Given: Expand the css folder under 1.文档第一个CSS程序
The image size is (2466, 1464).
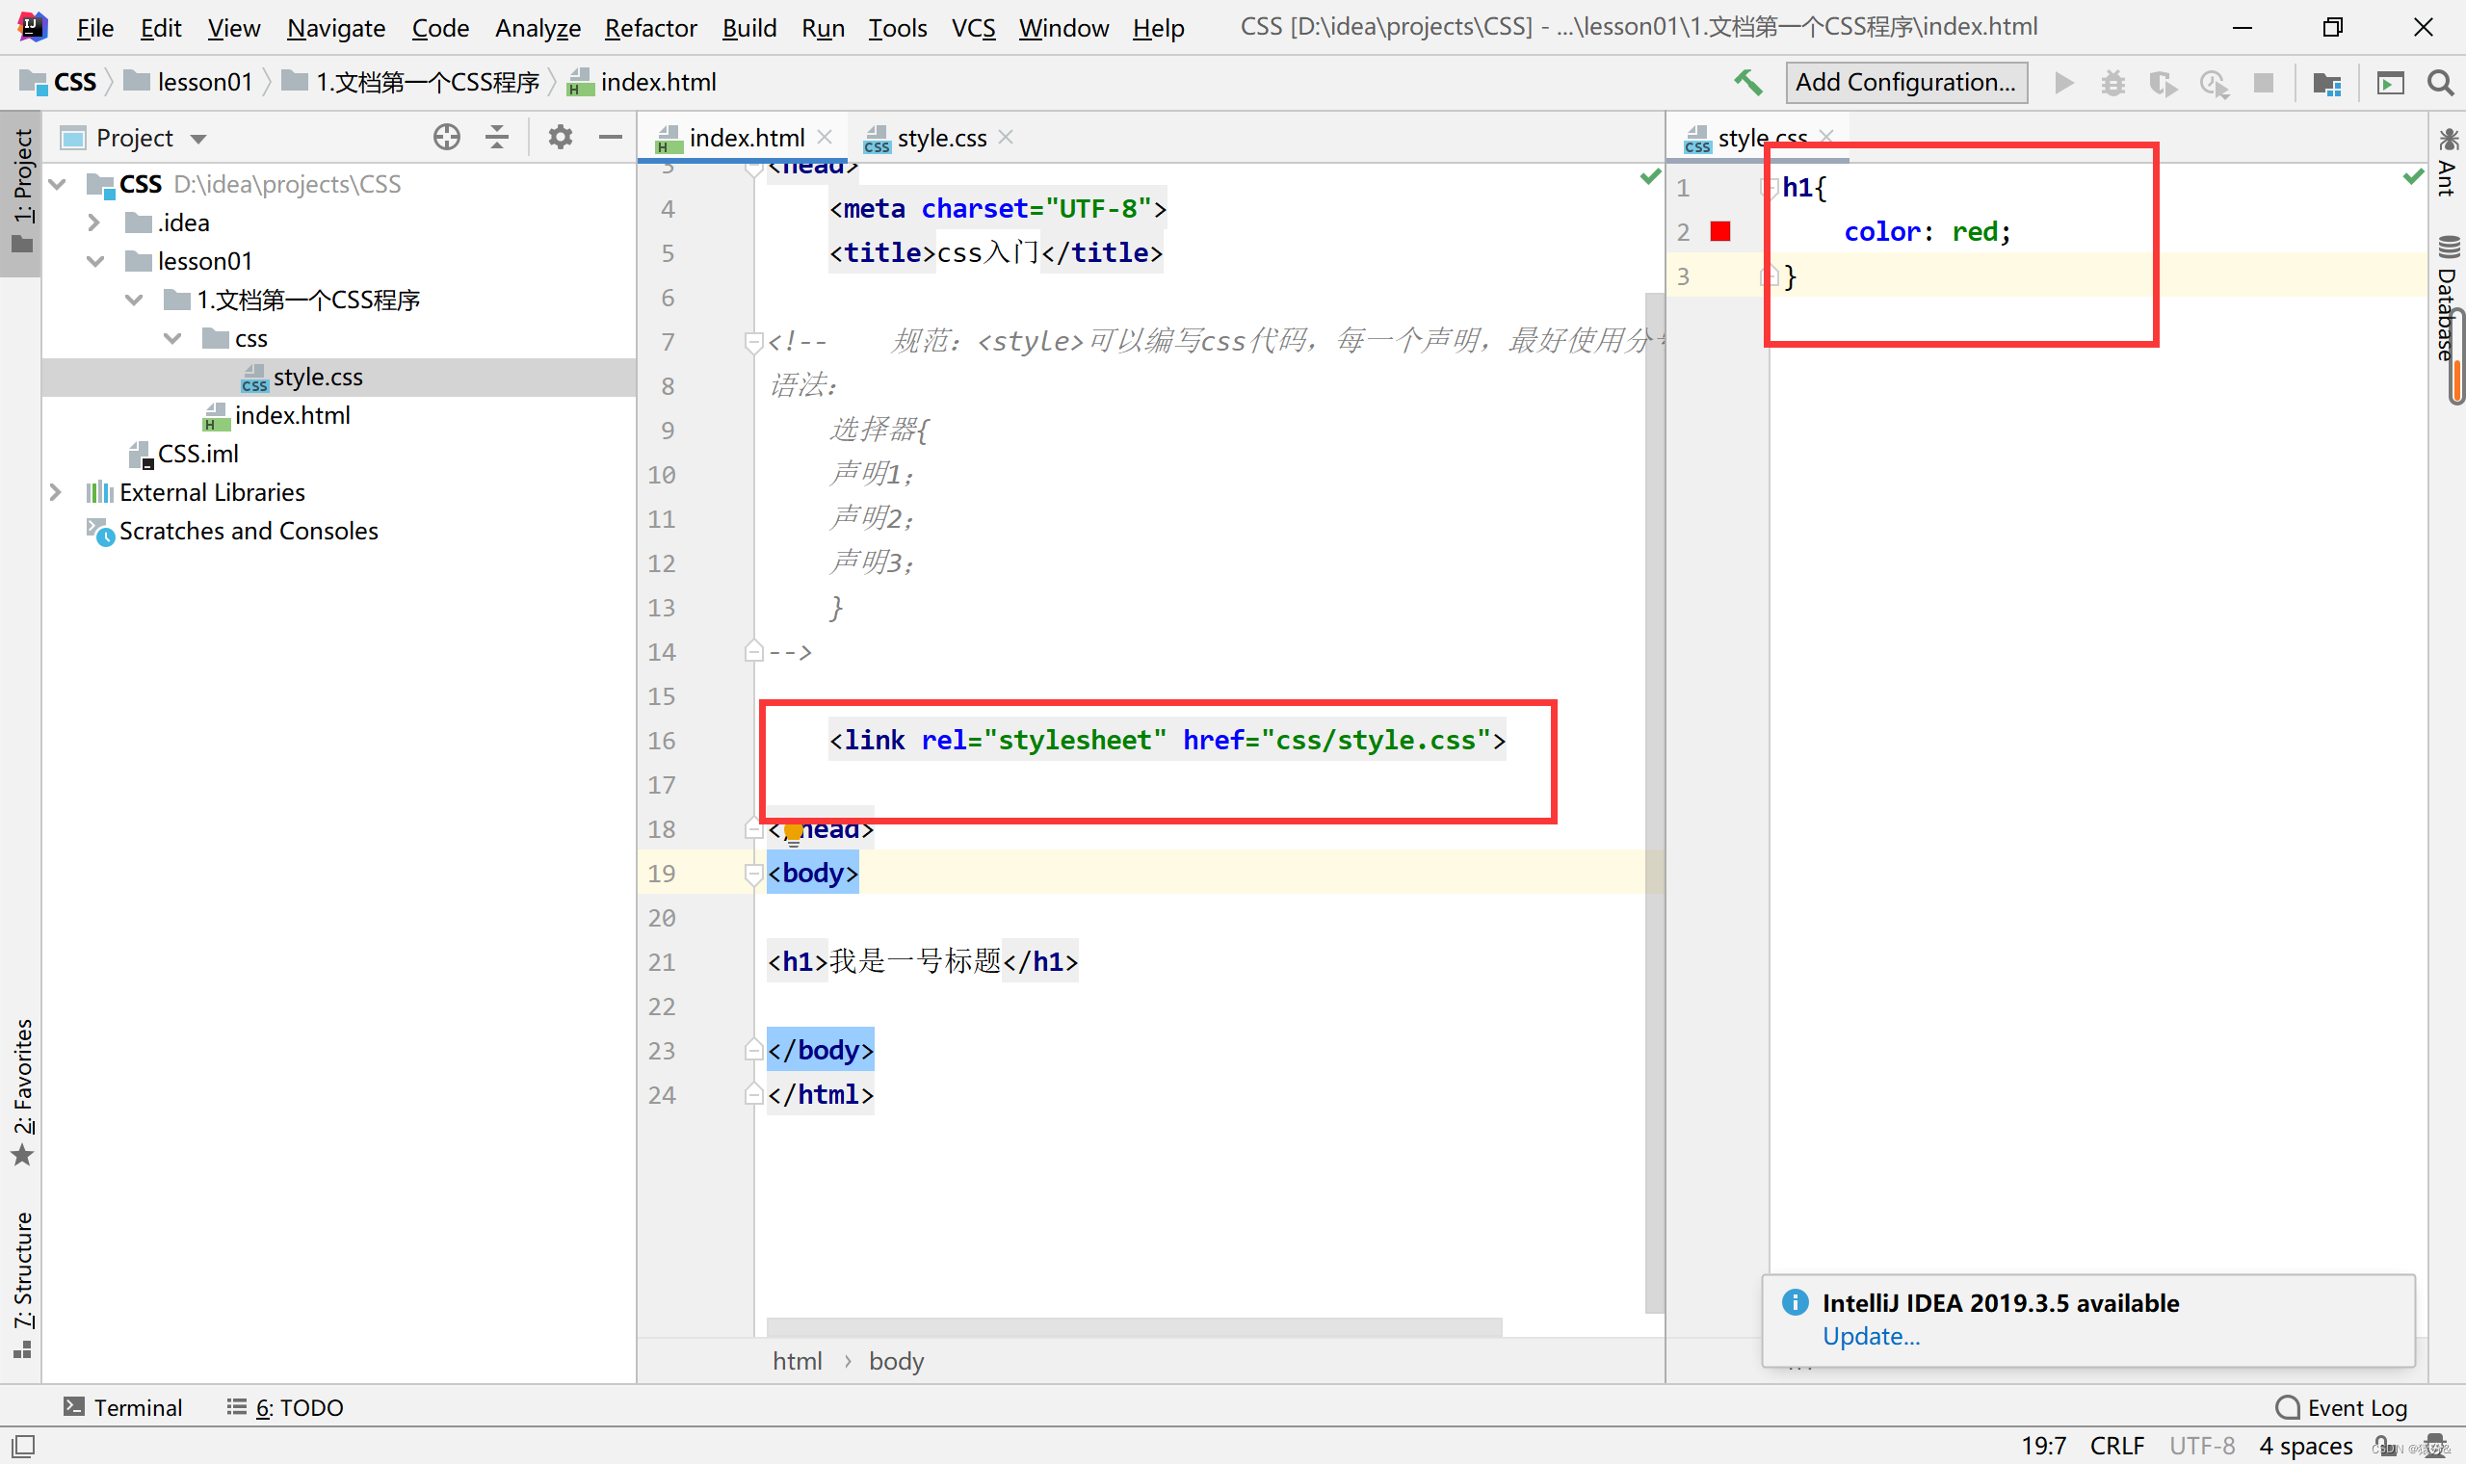Looking at the screenshot, I should point(176,336).
